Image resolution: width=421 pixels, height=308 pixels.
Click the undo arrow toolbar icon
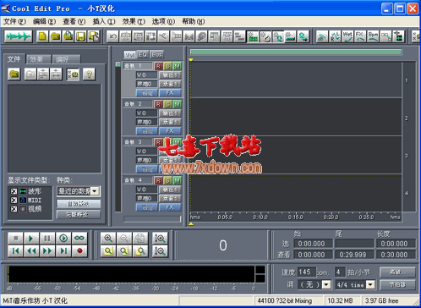pos(112,36)
